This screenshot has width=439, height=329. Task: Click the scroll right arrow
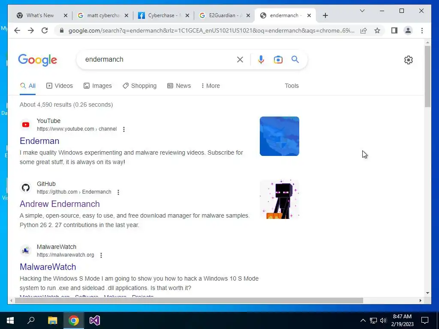[x=420, y=300]
